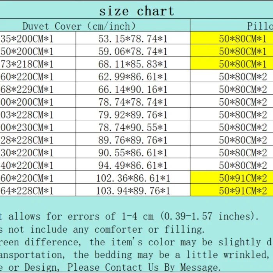273x273 pixels.
Task: Click the cell reading "35*200CM*1"
Action: (x=38, y=38)
